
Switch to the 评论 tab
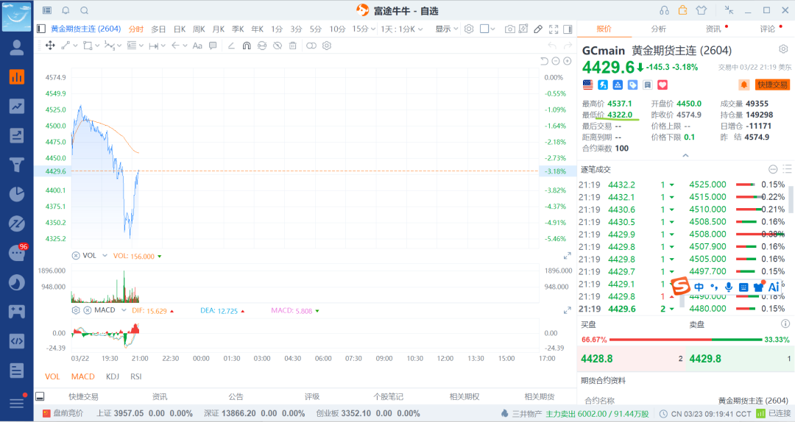pyautogui.click(x=768, y=29)
